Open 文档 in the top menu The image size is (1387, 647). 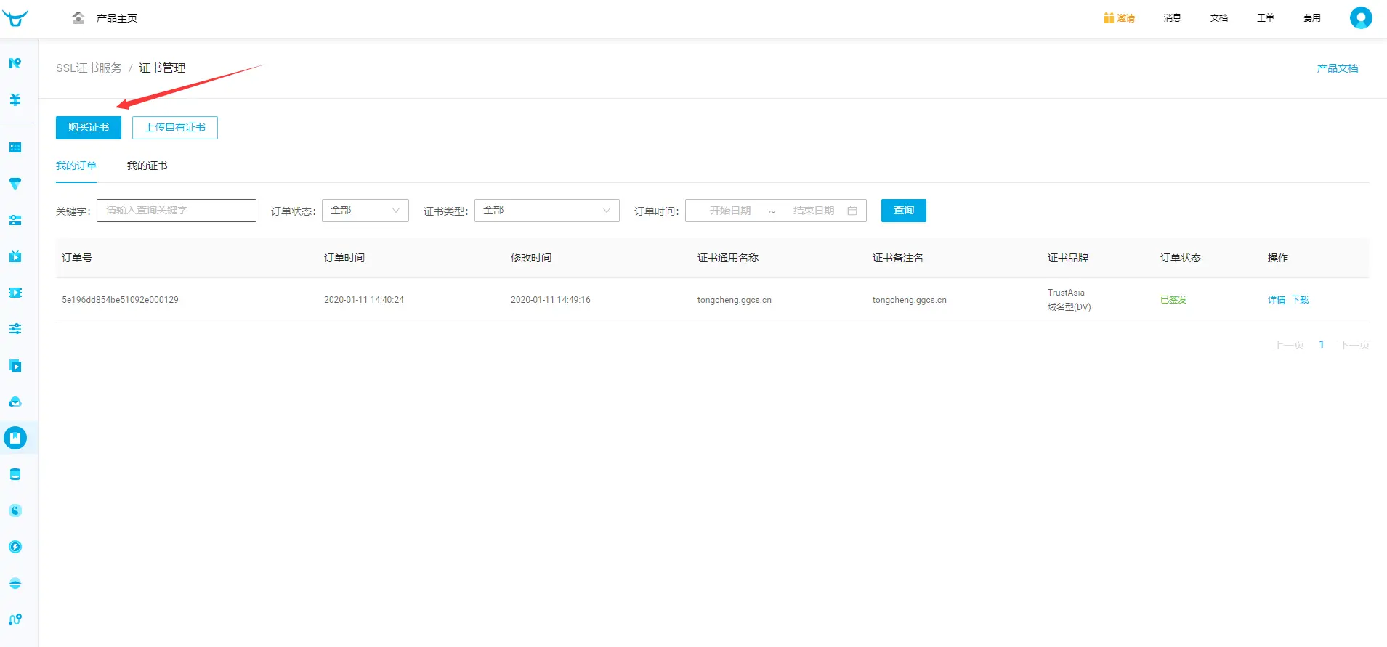[x=1219, y=18]
